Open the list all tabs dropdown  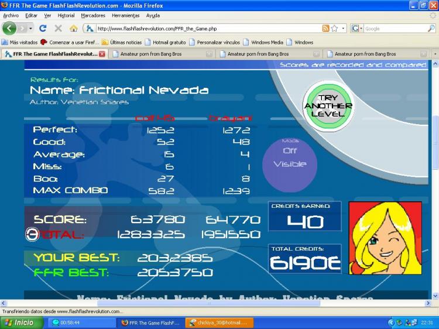(x=435, y=54)
